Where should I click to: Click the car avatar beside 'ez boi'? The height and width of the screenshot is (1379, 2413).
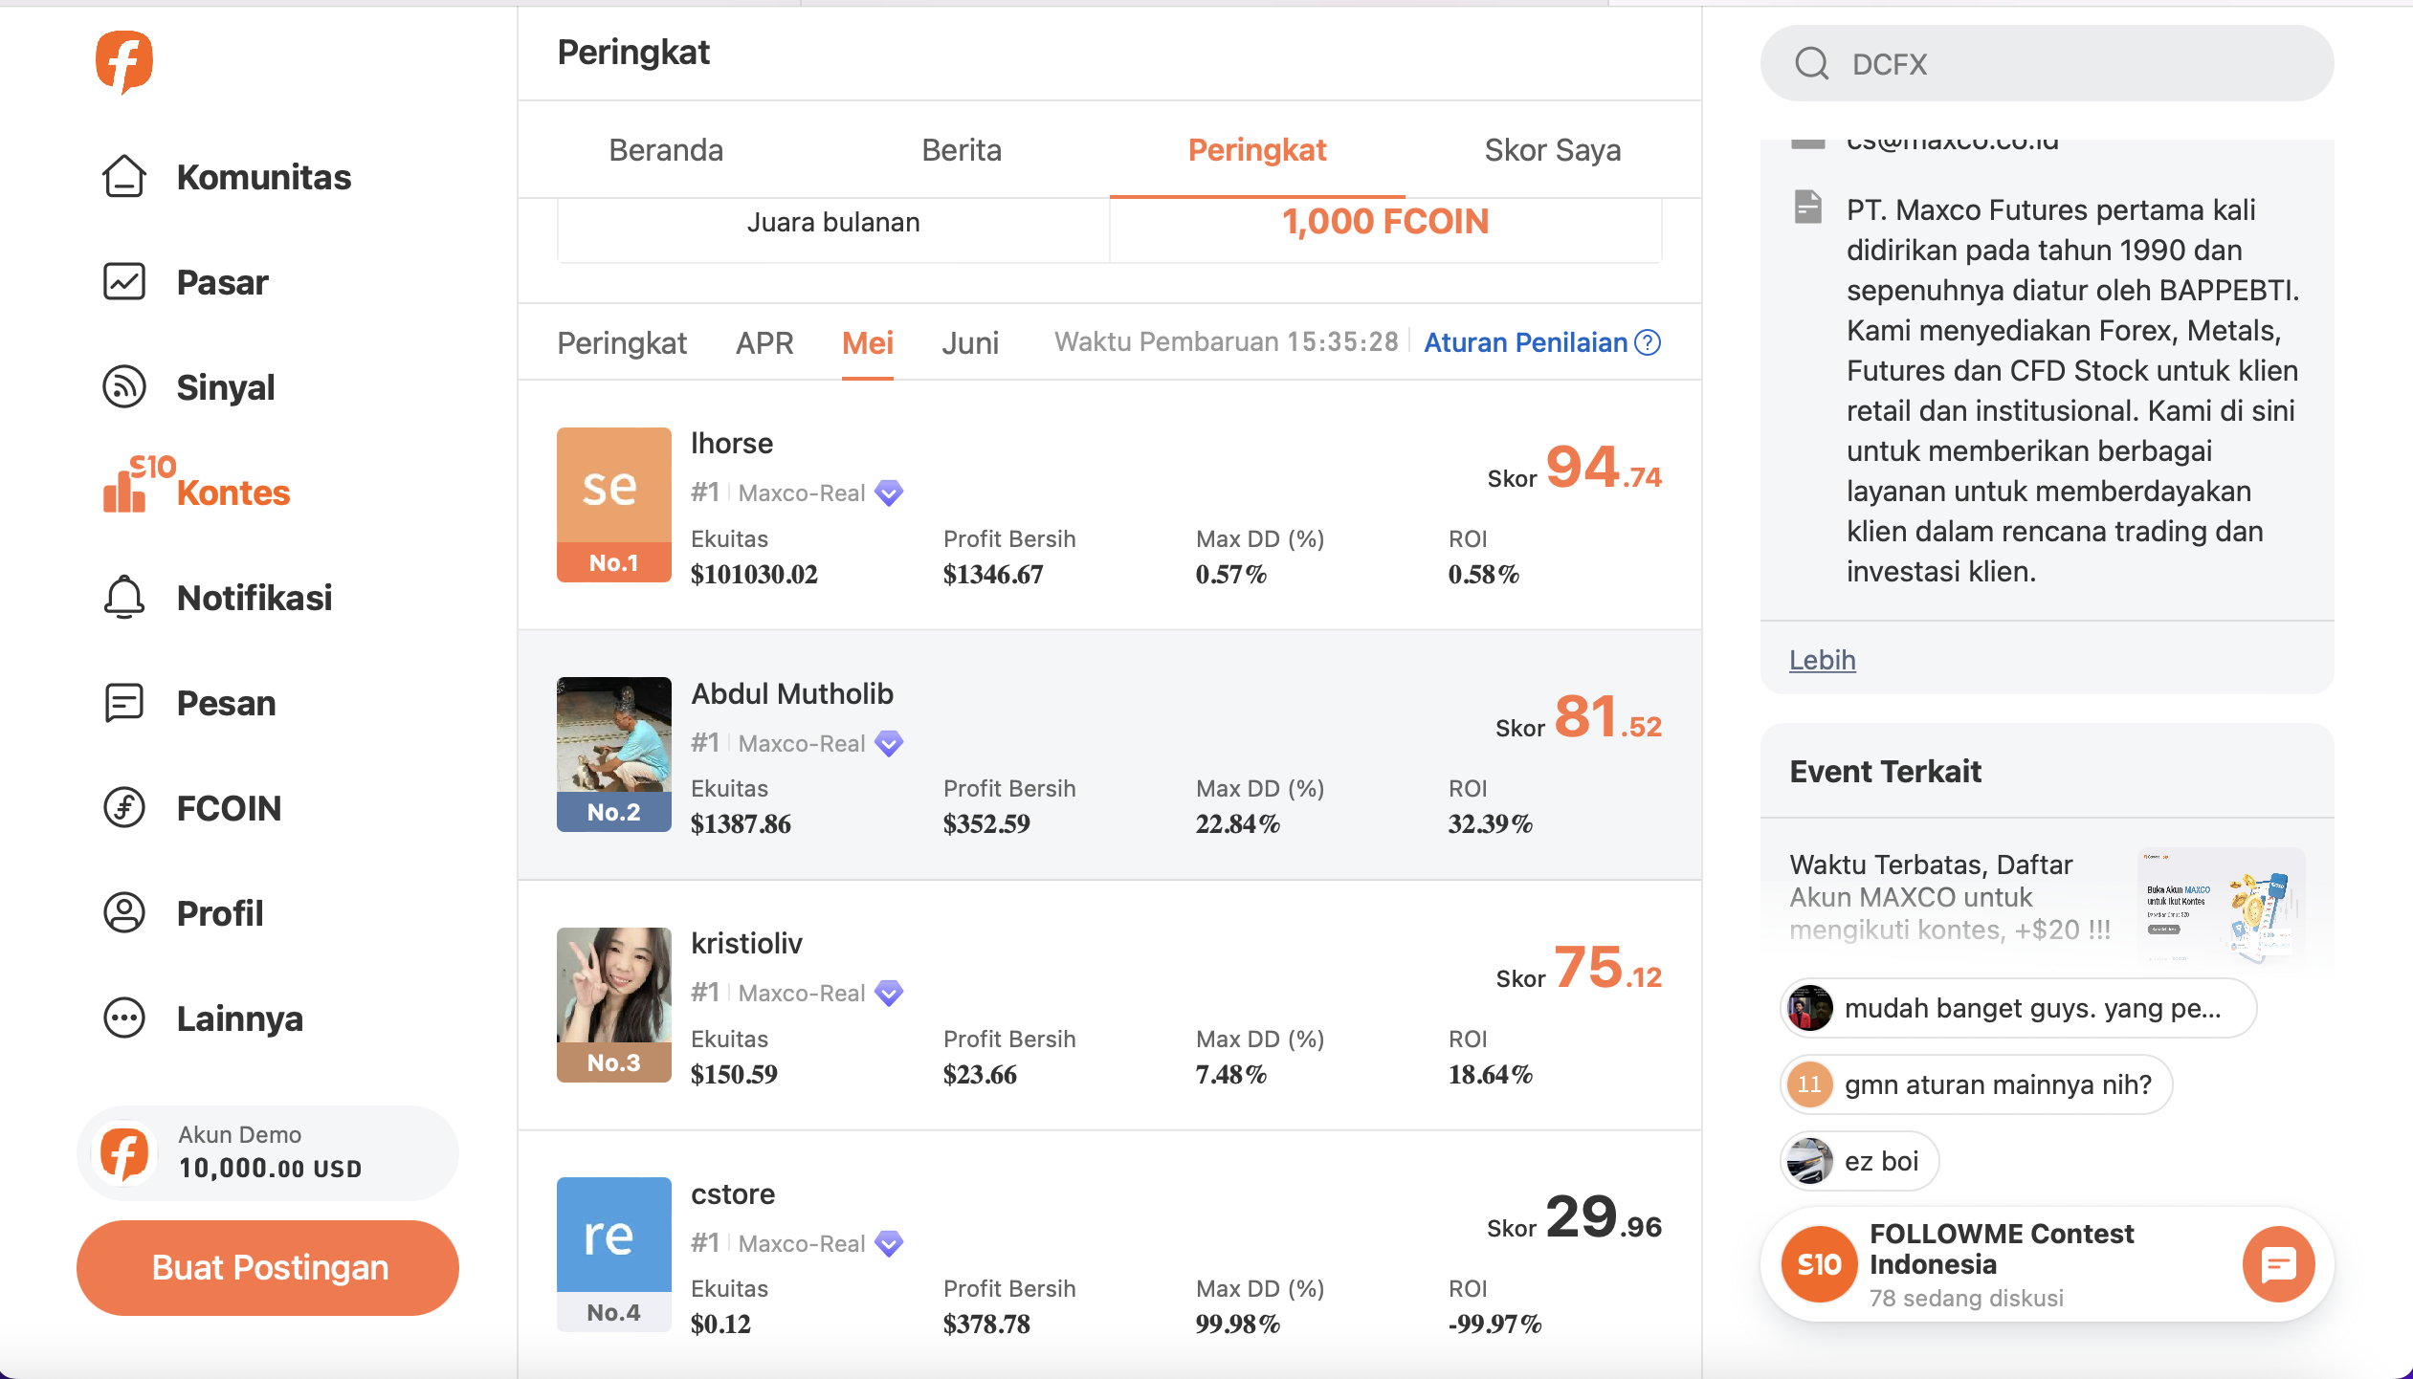[x=1809, y=1161]
